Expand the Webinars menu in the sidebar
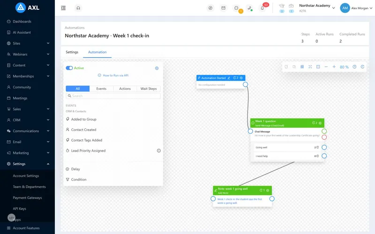Viewport: 375px width, 234px height. click(x=28, y=54)
